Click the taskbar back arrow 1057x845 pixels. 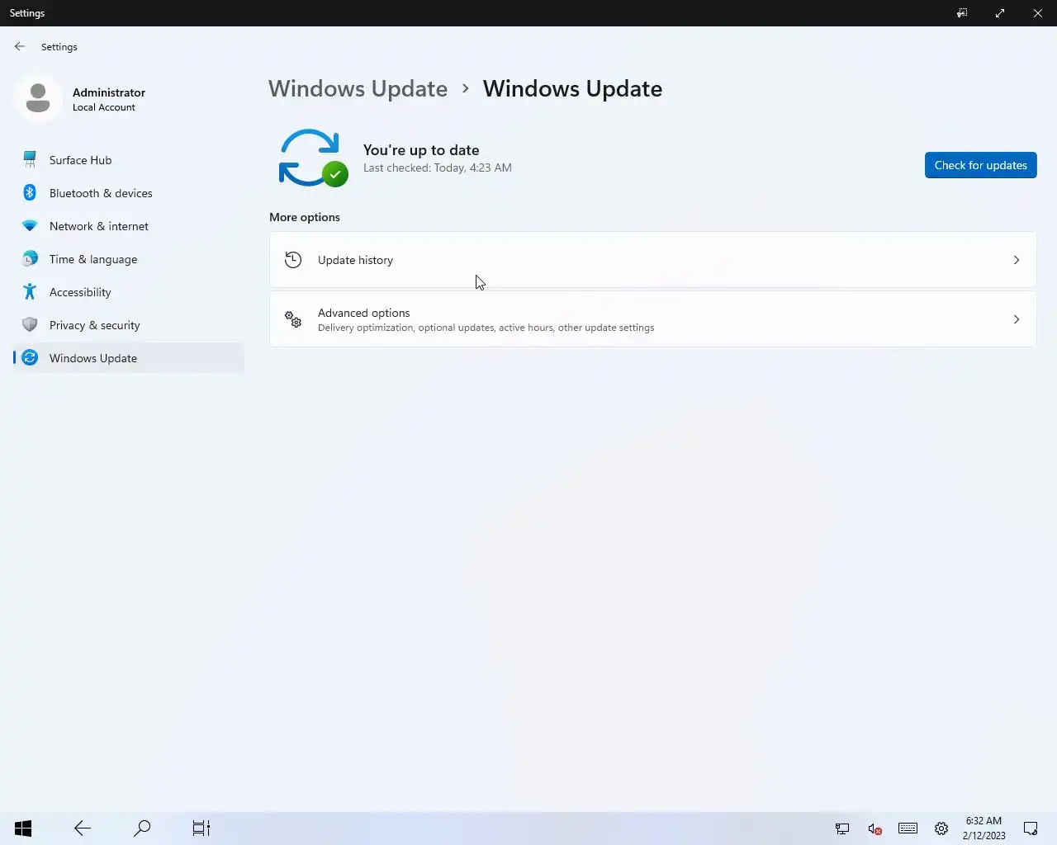[x=83, y=828]
